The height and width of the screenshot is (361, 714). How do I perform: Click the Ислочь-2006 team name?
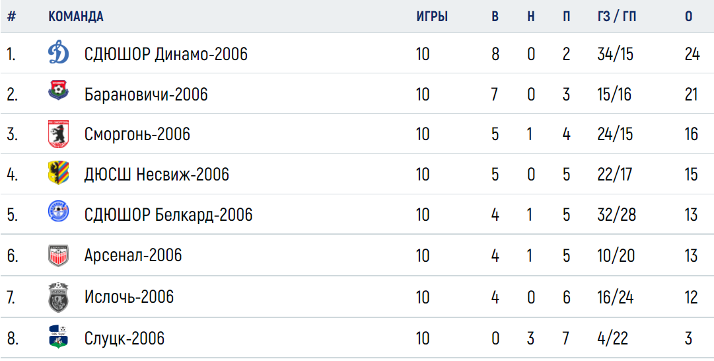coord(129,297)
